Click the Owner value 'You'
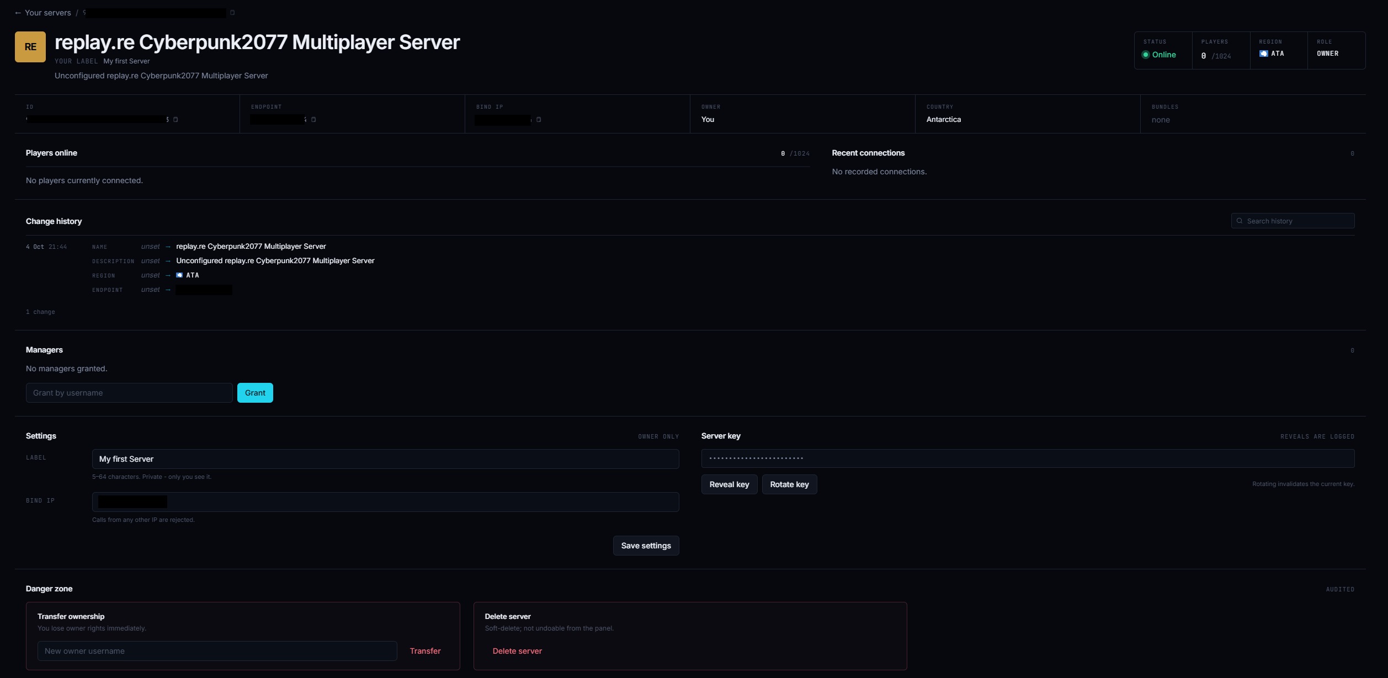The image size is (1388, 678). click(x=708, y=120)
